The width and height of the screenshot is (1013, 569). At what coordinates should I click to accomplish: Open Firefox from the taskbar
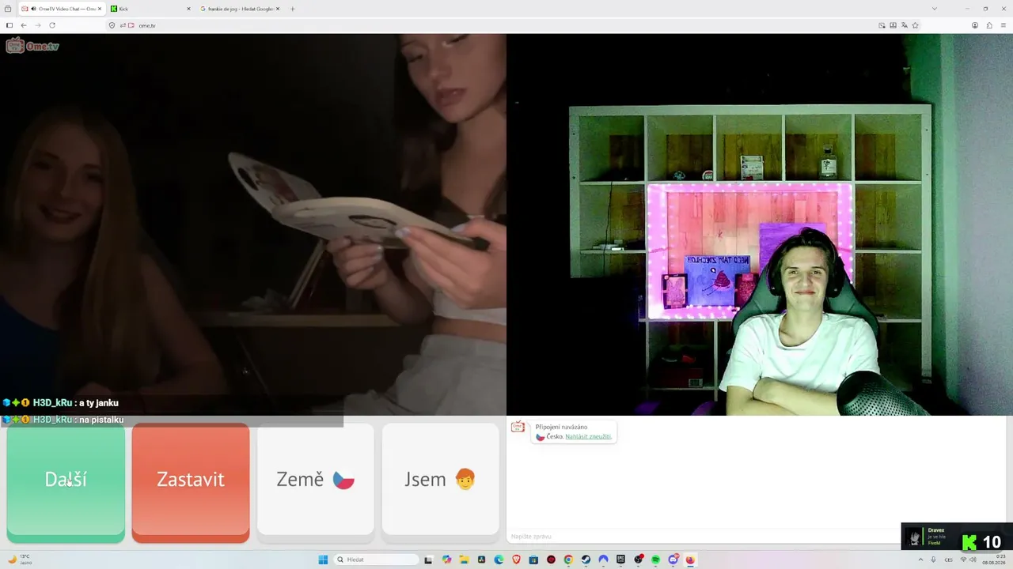[x=690, y=560]
